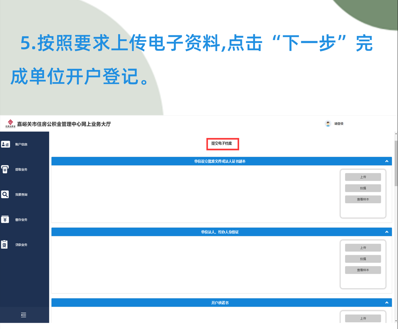Click 上传 in the first document section
Image resolution: width=398 pixels, height=329 pixels.
point(363,177)
